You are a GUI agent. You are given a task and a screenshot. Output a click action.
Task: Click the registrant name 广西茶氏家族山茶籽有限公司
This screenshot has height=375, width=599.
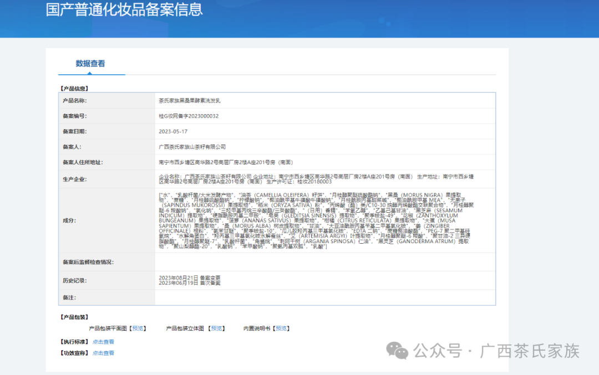pos(192,147)
